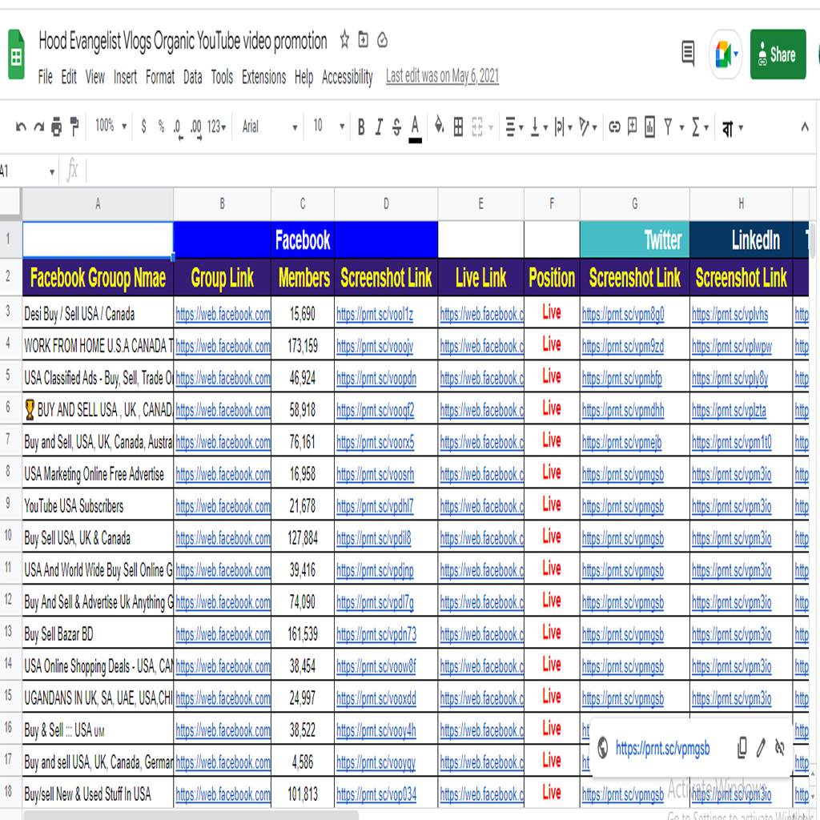Open the document title text

[183, 41]
